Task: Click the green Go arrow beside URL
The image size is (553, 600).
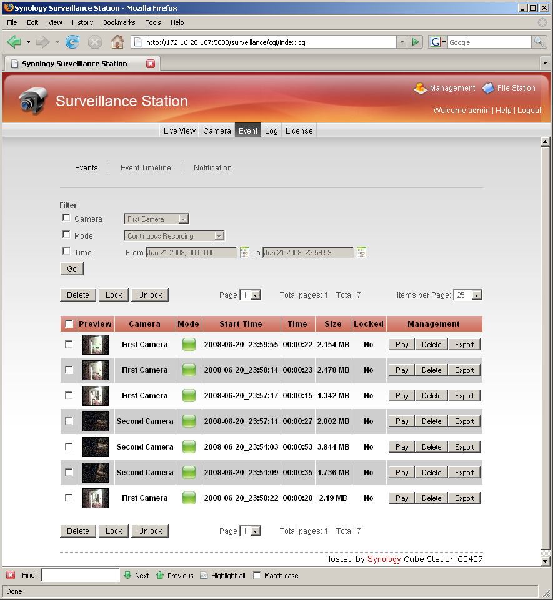Action: click(x=415, y=42)
